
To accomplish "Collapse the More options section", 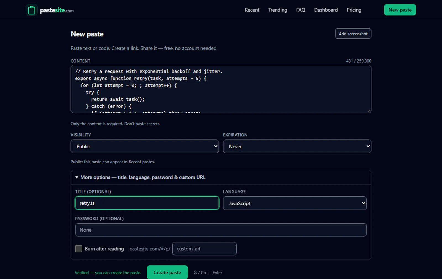I will [221, 177].
